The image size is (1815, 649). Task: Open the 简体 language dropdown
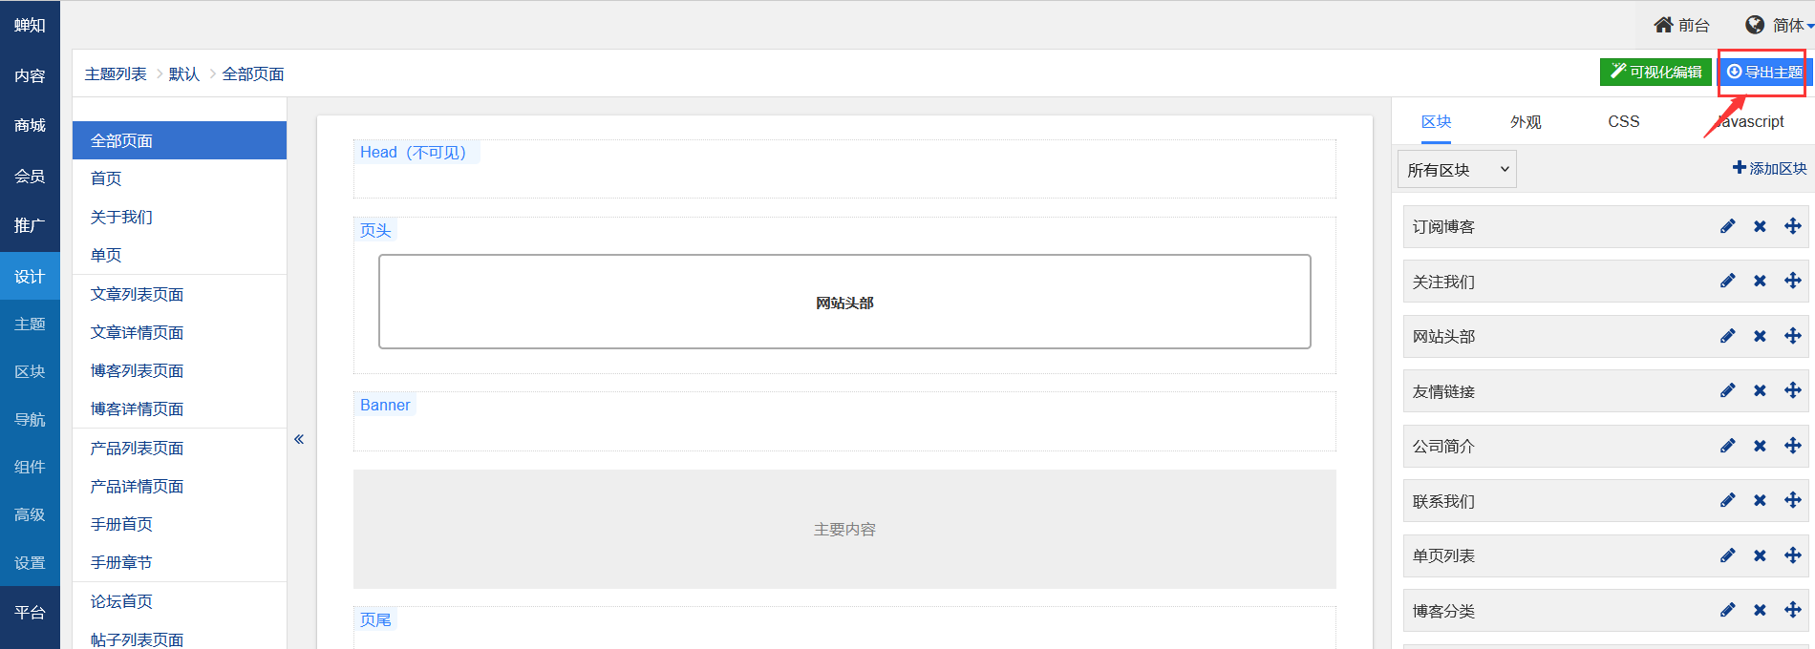click(x=1780, y=26)
